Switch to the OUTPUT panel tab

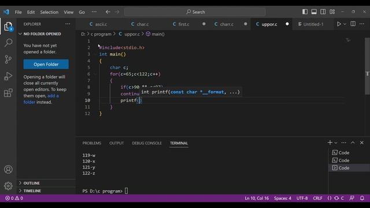coord(116,143)
